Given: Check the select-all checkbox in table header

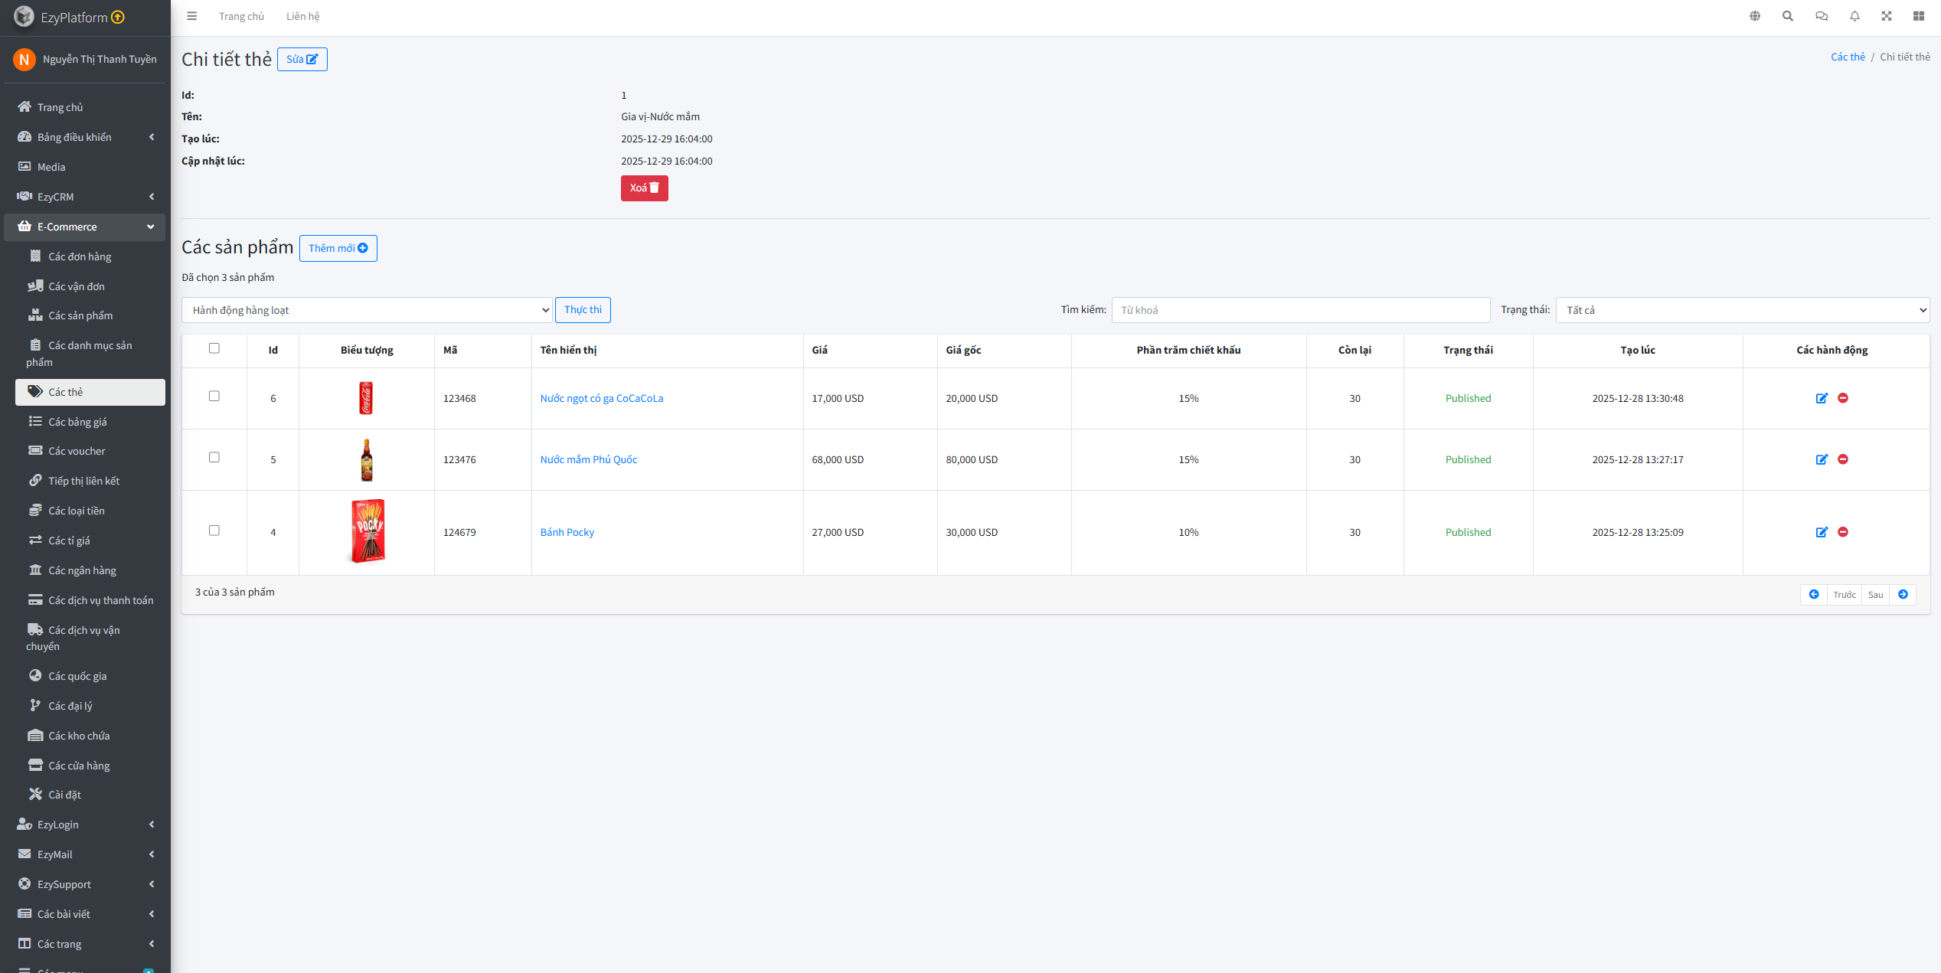Looking at the screenshot, I should point(214,348).
